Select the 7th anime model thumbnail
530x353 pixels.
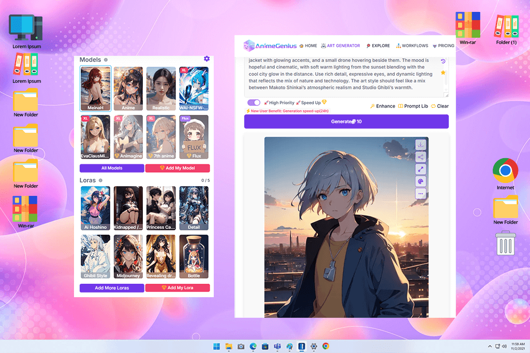(x=161, y=137)
